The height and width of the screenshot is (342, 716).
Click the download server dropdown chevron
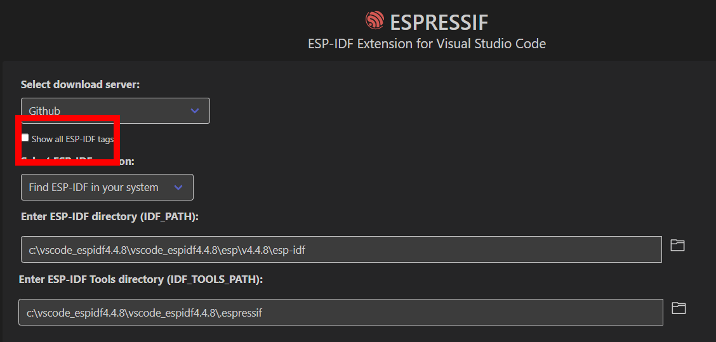coord(195,111)
